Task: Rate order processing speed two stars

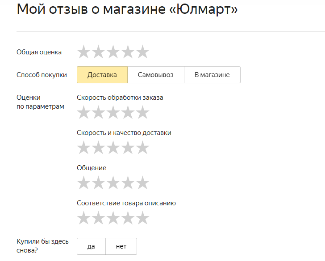Action: (98, 112)
